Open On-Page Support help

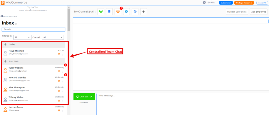[244, 3]
